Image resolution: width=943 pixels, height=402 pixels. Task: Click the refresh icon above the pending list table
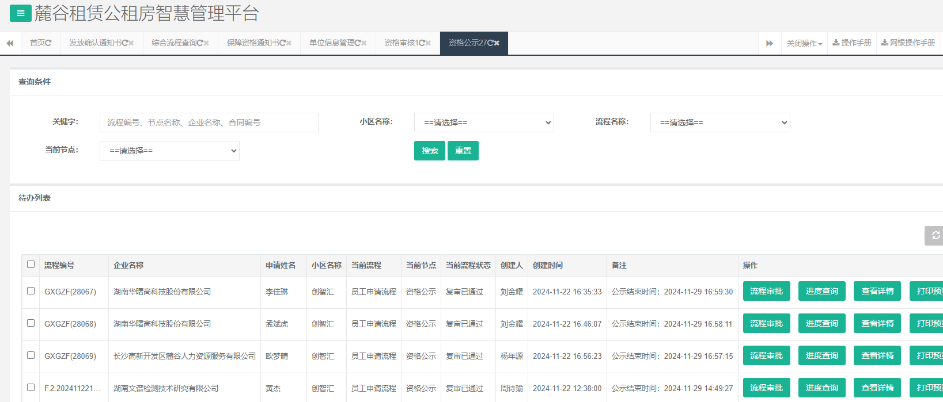936,236
